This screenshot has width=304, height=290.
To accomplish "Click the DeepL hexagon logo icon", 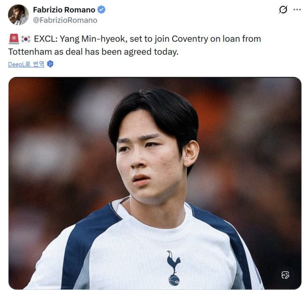I will [x=50, y=64].
